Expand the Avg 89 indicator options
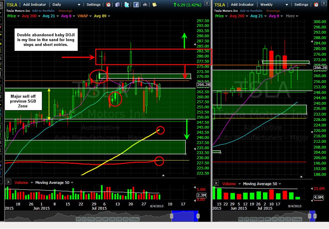Viewport: 329px width, 229px height. click(102, 16)
